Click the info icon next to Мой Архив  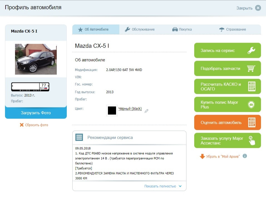(245, 156)
